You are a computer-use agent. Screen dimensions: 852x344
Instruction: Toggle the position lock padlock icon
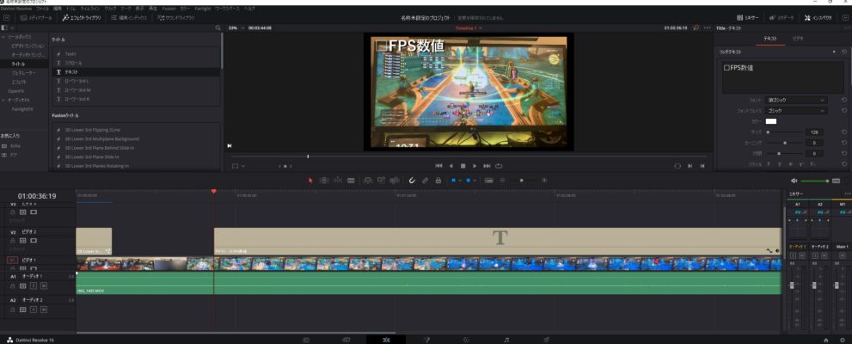[x=438, y=181]
